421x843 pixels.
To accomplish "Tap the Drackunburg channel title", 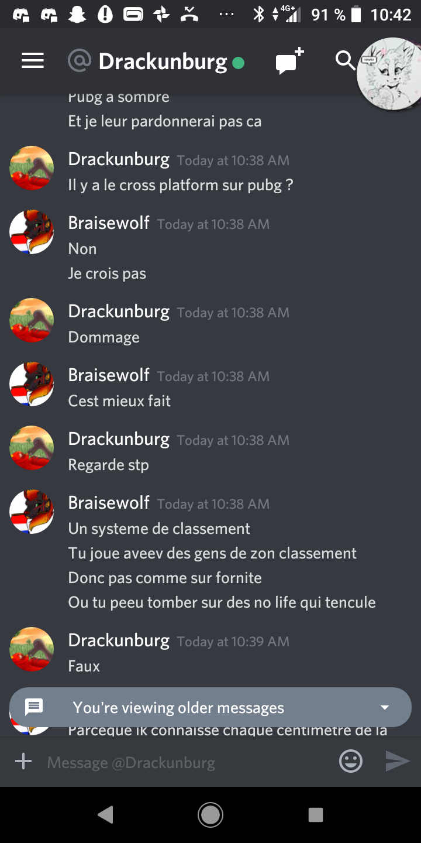I will tap(163, 61).
